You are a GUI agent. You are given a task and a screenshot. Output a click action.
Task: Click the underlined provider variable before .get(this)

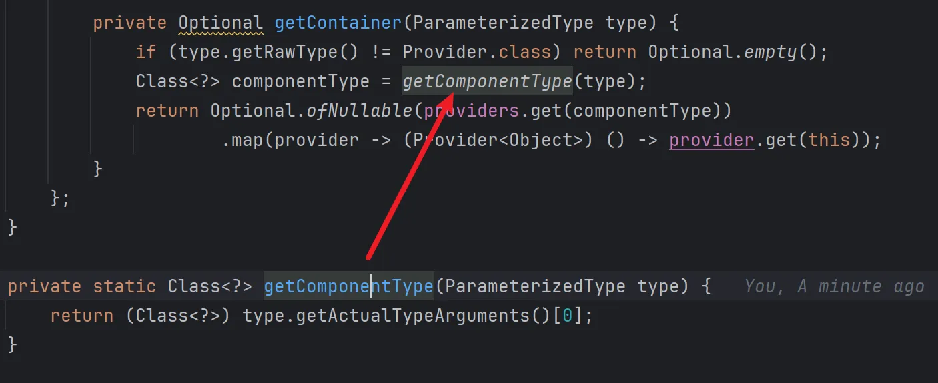tap(711, 140)
